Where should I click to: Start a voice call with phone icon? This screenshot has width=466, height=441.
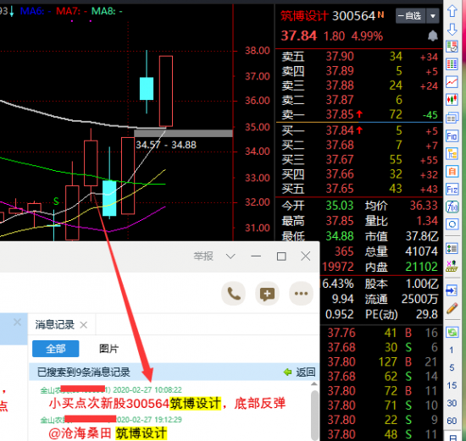point(234,294)
